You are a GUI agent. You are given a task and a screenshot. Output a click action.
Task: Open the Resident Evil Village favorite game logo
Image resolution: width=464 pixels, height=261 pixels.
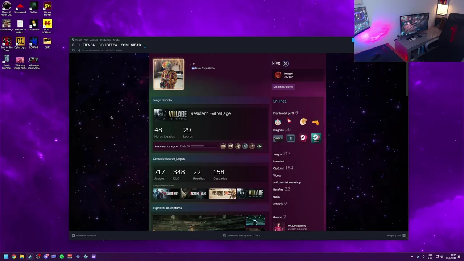pos(170,115)
